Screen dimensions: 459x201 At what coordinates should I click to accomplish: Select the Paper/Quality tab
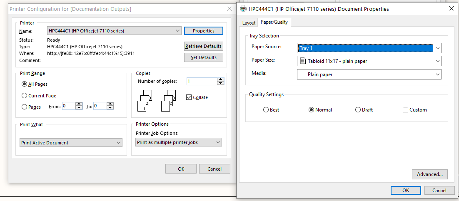point(274,22)
